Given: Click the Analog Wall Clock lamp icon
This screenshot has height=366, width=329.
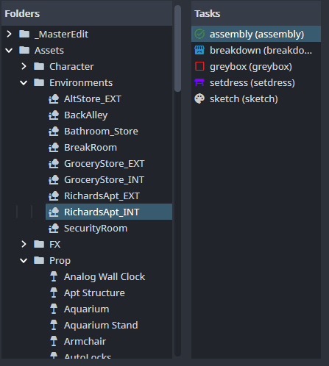Looking at the screenshot, I should click(54, 276).
